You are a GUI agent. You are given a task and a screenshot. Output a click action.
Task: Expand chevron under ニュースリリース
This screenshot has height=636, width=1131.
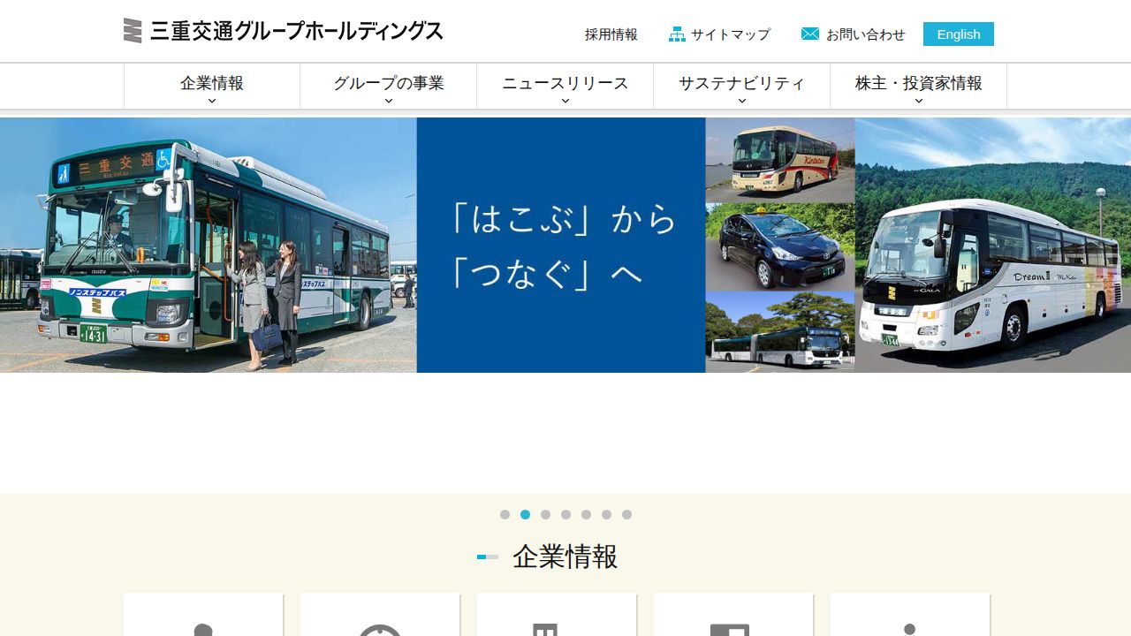click(x=565, y=101)
